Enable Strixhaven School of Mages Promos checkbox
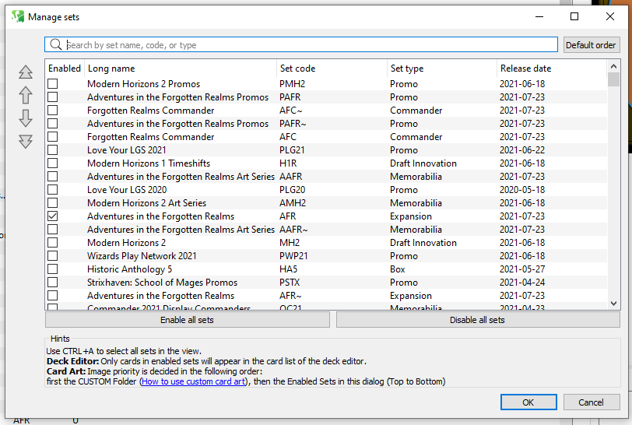Screen dimensions: 632x425 tap(52, 283)
